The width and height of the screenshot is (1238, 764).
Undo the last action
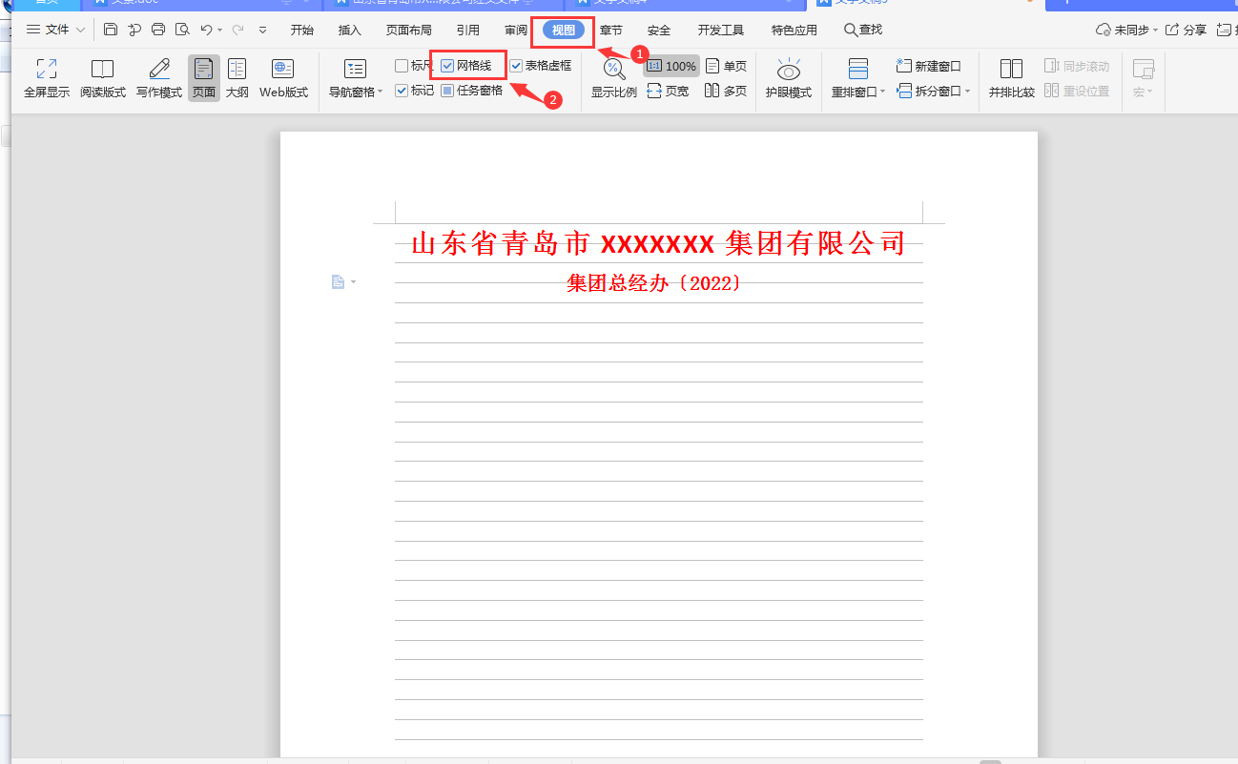click(x=206, y=30)
